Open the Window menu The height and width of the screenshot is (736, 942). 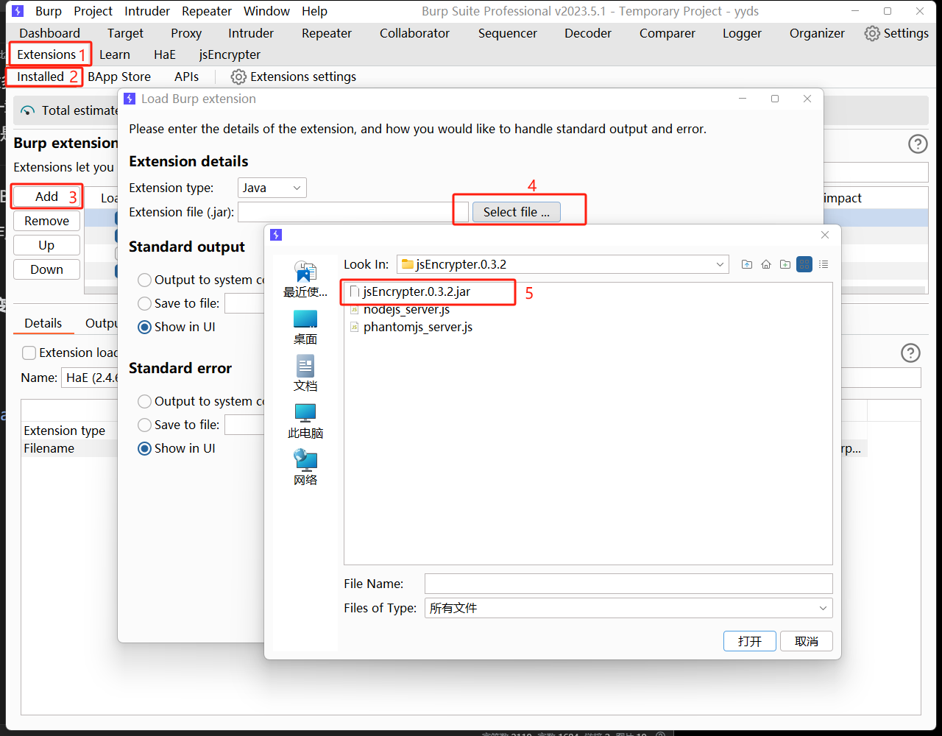(266, 11)
